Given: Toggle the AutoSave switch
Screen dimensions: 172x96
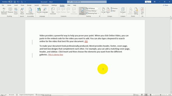Looking at the screenshot, I should point(10,2).
